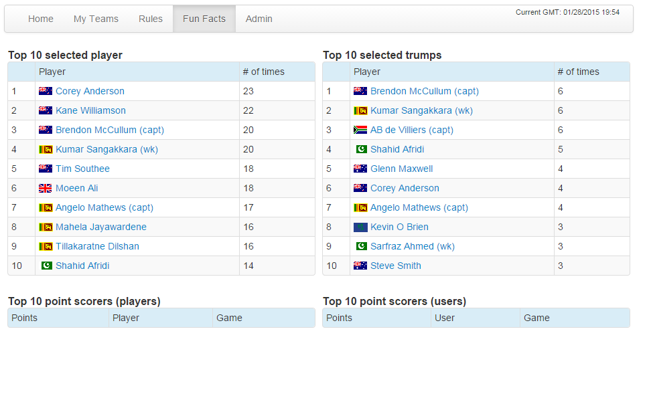Screen dimensions: 647x394
Task: Click the flag beside Shahid Afridi in trumps table
Action: click(362, 150)
